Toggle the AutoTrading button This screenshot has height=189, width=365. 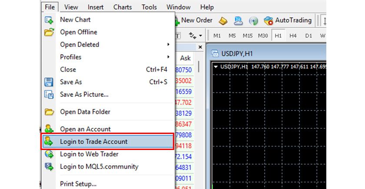pos(287,20)
